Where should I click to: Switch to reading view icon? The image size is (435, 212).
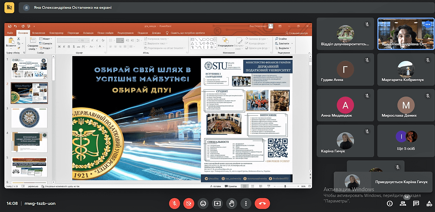[260, 186]
